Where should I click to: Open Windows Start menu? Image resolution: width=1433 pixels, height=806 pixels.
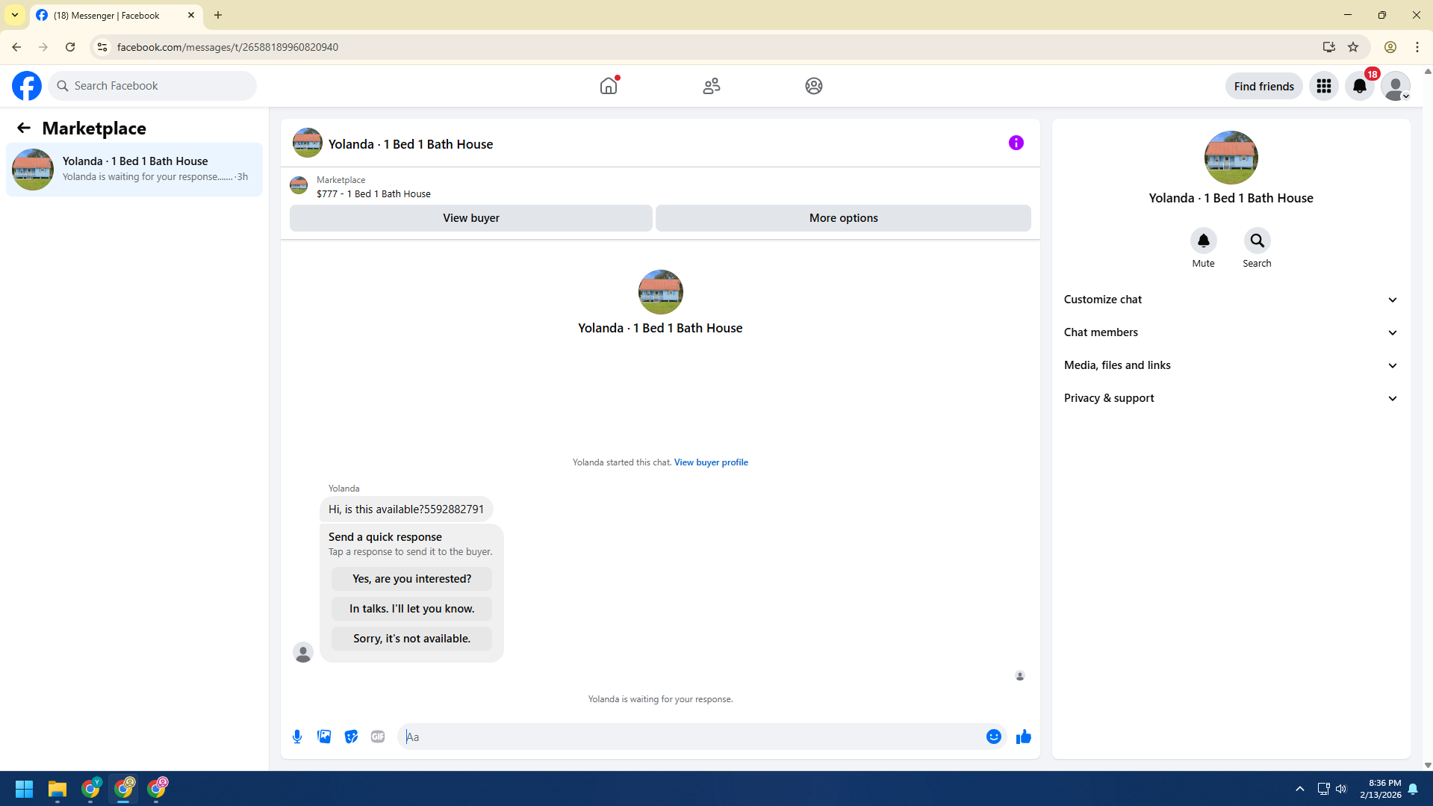tap(24, 789)
